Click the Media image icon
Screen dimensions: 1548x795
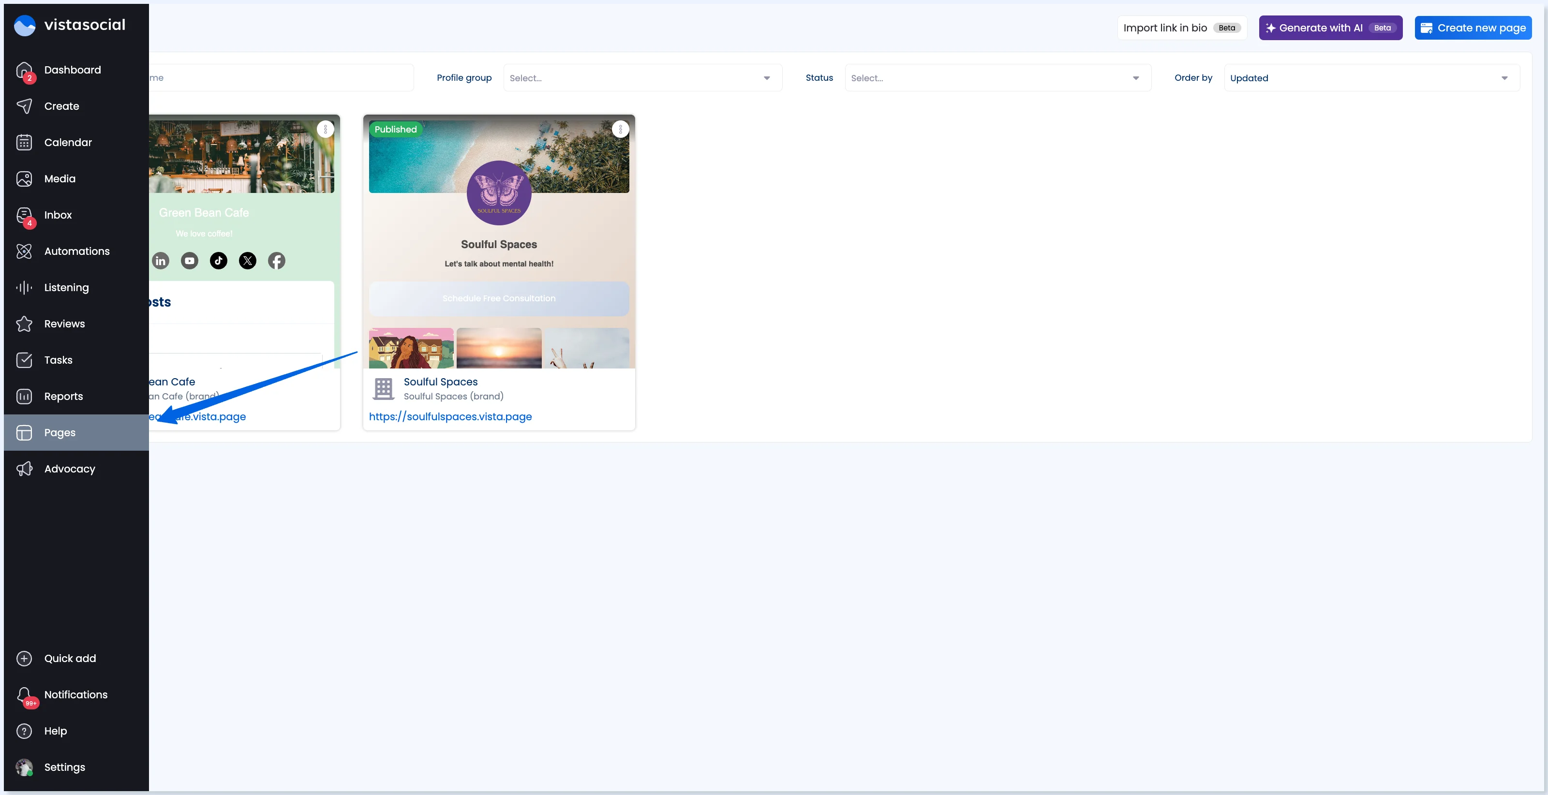[x=25, y=179]
